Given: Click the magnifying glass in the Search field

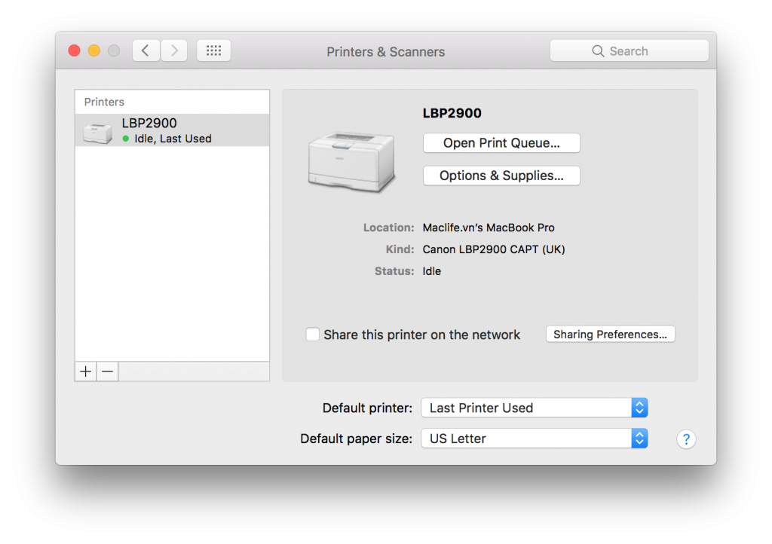Looking at the screenshot, I should (599, 50).
